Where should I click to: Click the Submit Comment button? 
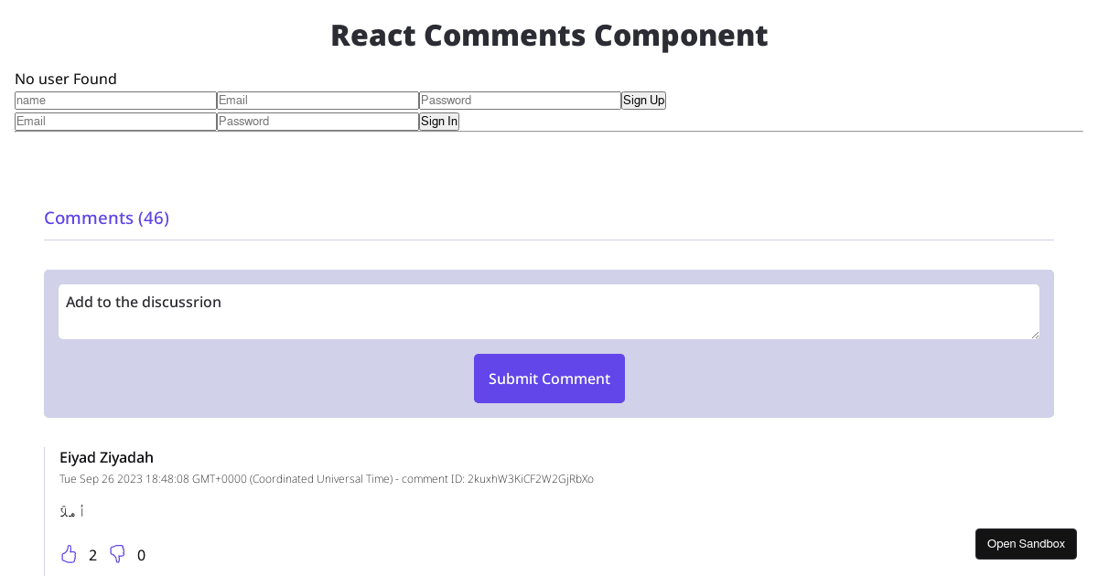(x=549, y=378)
